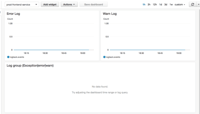The image size is (200, 114).
Task: Switch to the 12h time range
Action: 155,5
